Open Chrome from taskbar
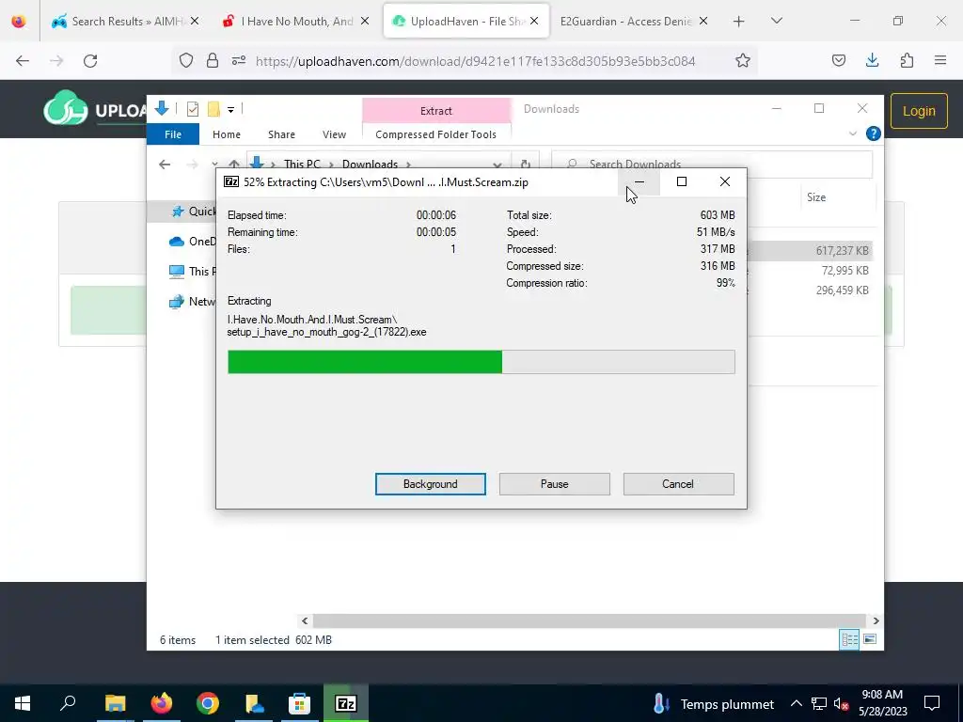The image size is (963, 722). tap(208, 703)
